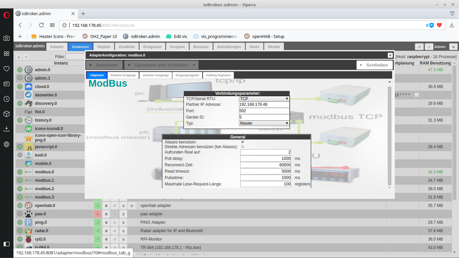Open the Adapter tab in ioBroker

click(57, 47)
